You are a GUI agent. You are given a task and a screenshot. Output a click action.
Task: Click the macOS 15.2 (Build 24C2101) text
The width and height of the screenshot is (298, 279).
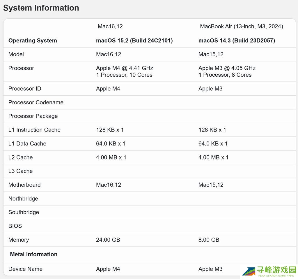coord(134,41)
